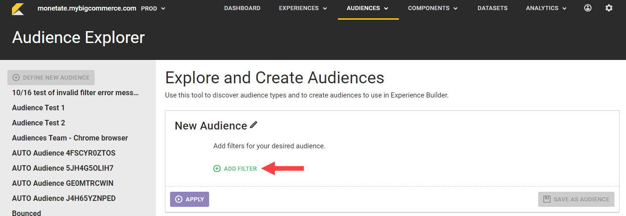Click the pencil icon to rename New Audience
The width and height of the screenshot is (626, 216).
point(254,125)
